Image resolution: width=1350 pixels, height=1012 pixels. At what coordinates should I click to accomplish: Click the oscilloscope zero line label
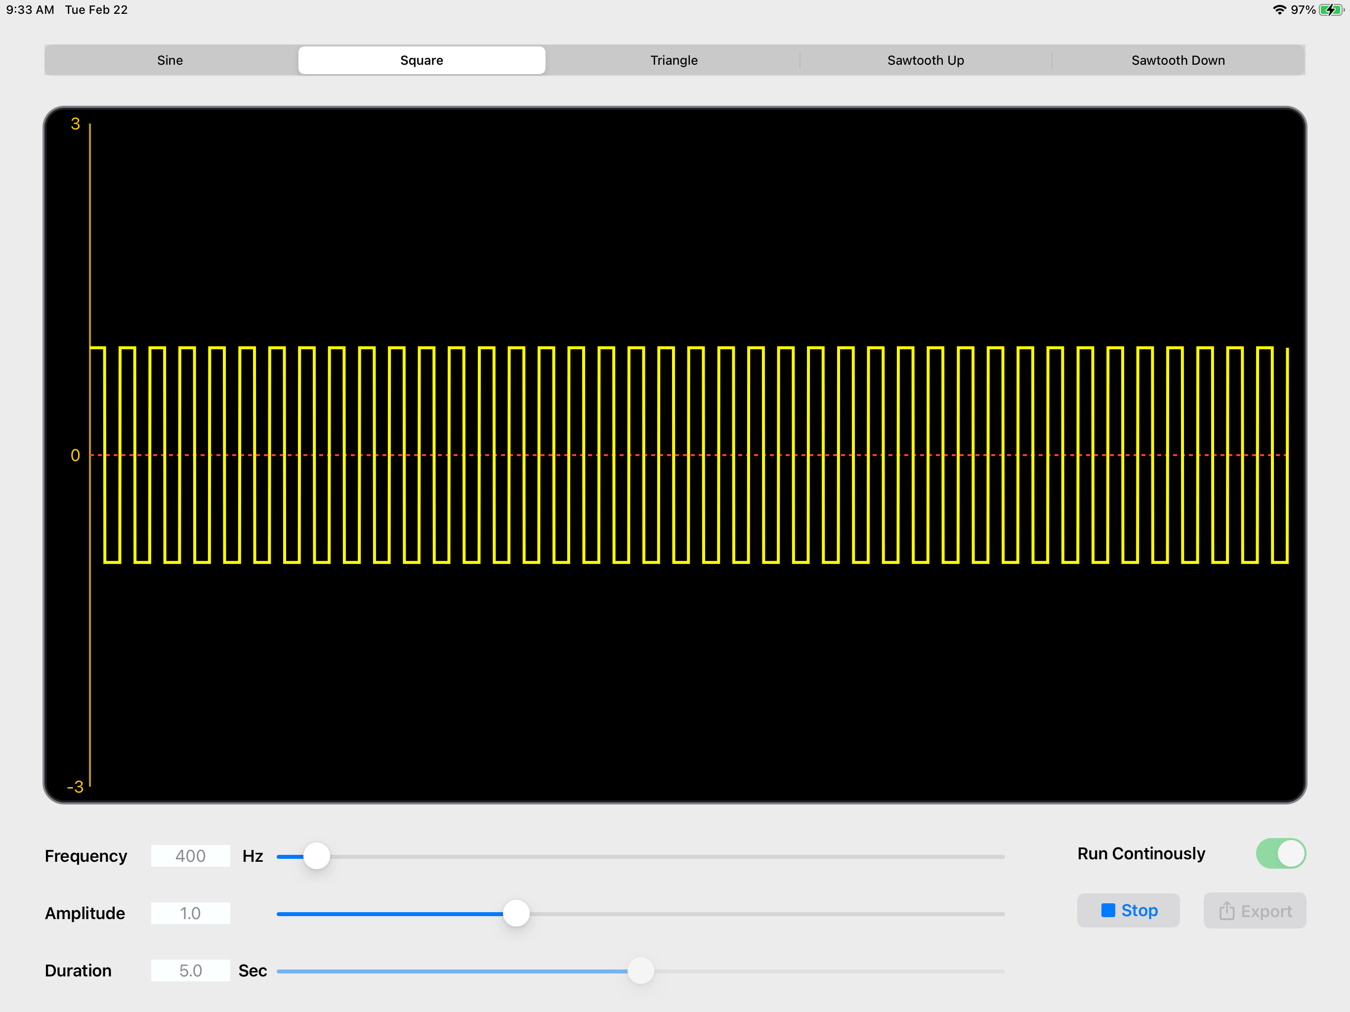coord(75,455)
